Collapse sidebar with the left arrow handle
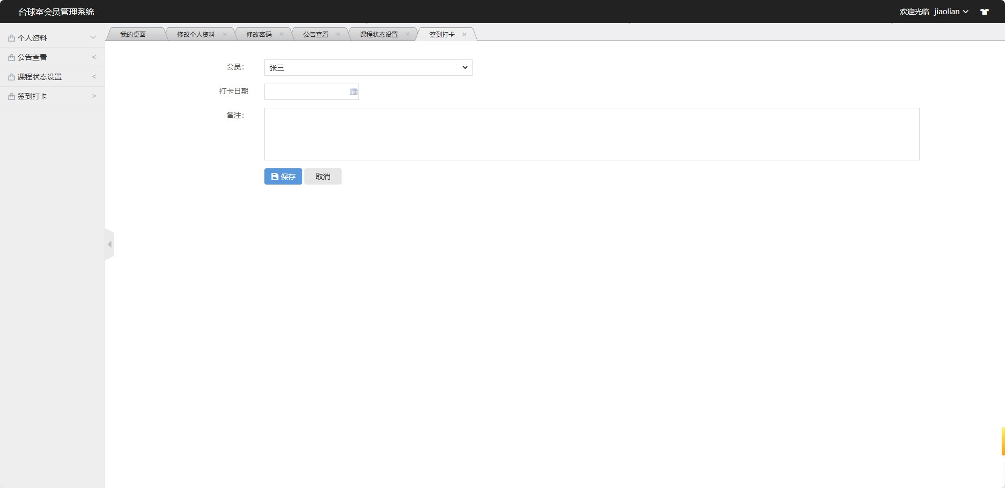This screenshot has width=1005, height=488. click(x=109, y=244)
